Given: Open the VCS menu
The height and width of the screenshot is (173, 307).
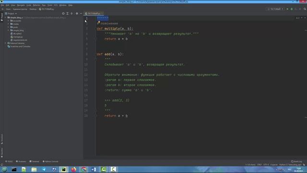Looking at the screenshot, I should coord(56,5).
